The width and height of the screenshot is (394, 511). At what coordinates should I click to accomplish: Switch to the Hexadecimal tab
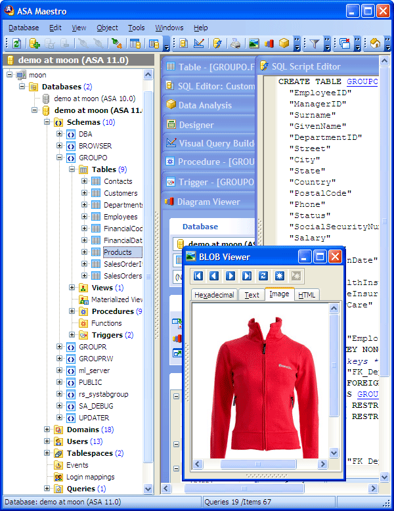click(x=214, y=295)
